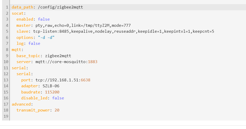Image resolution: width=246 pixels, height=129 pixels.
Task: Click the transmit_power value 20
Action: 57,110
